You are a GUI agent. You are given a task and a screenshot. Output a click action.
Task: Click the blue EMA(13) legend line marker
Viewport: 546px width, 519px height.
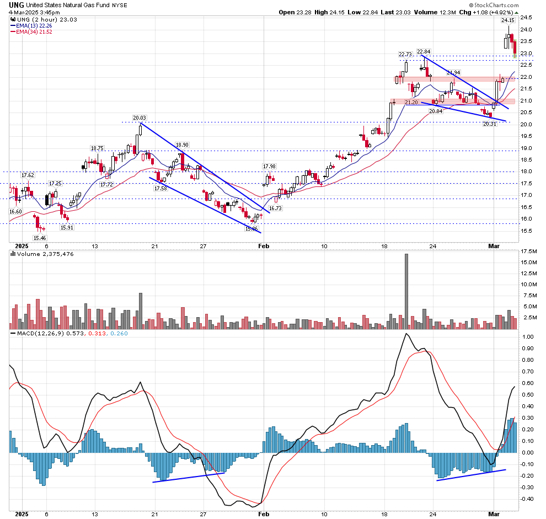tap(13, 25)
